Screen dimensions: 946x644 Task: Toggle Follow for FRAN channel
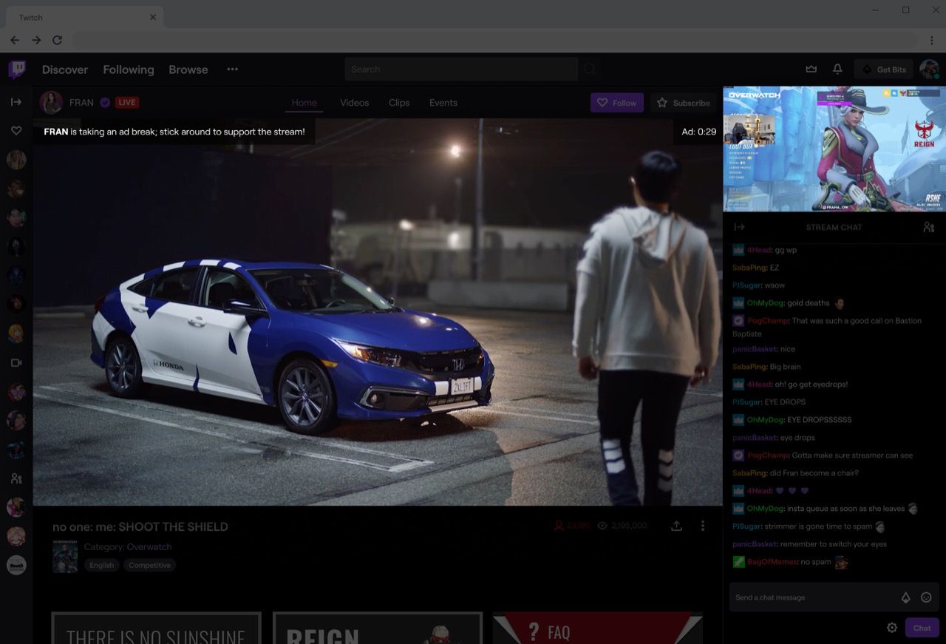[x=616, y=103]
